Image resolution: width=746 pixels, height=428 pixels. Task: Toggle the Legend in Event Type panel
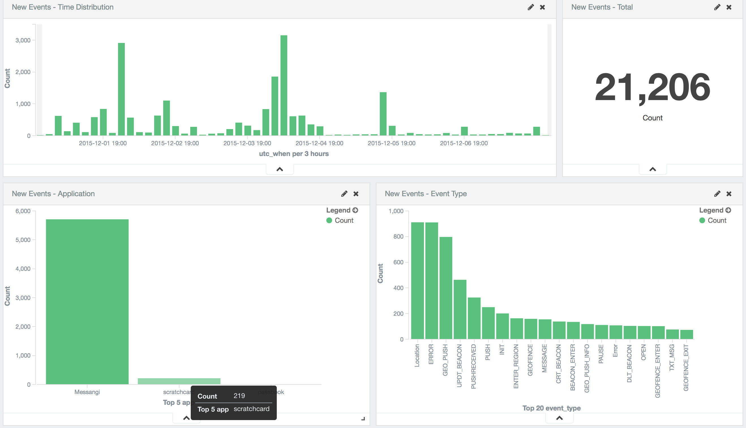(x=728, y=210)
